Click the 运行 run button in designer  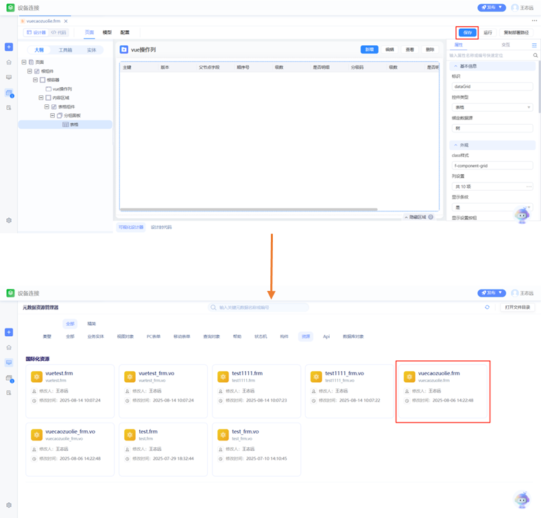point(488,32)
